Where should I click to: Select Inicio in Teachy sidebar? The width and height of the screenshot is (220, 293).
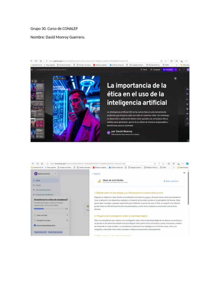click(45, 181)
